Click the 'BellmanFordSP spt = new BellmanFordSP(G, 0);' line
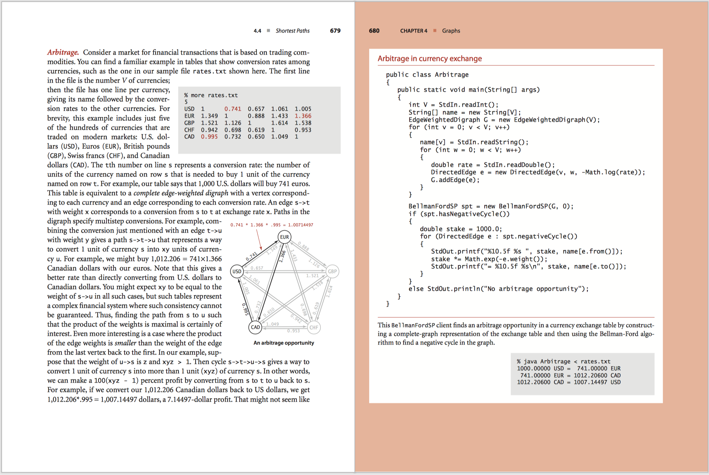Viewport: 709px width, 475px height. 491,206
